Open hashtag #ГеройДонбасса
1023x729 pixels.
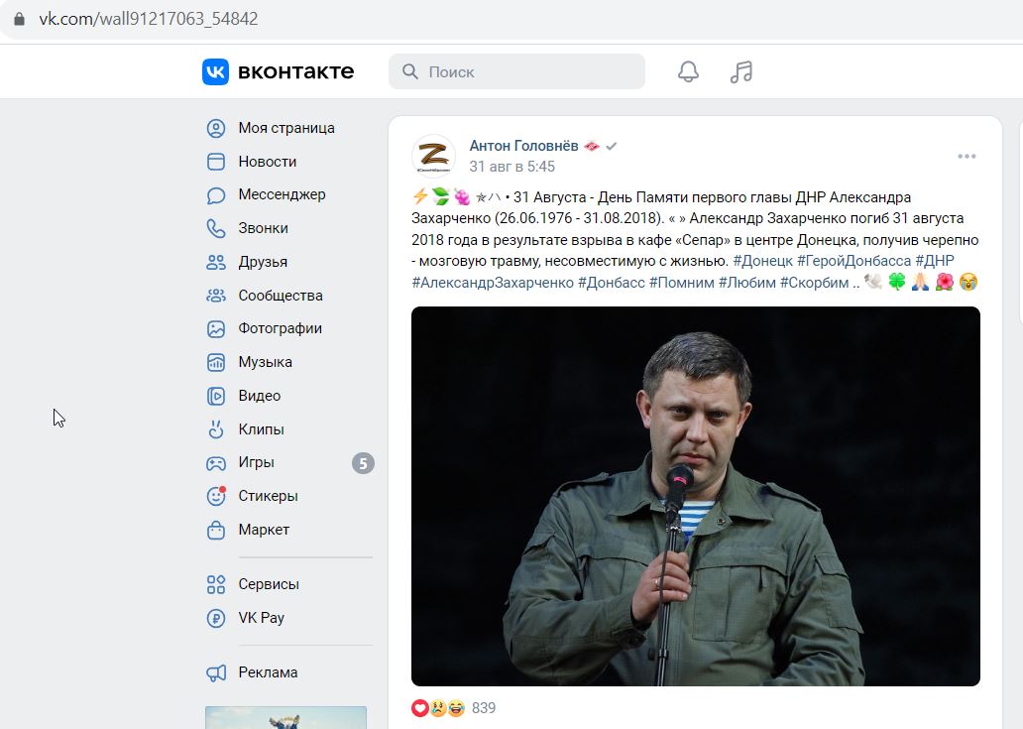(854, 261)
